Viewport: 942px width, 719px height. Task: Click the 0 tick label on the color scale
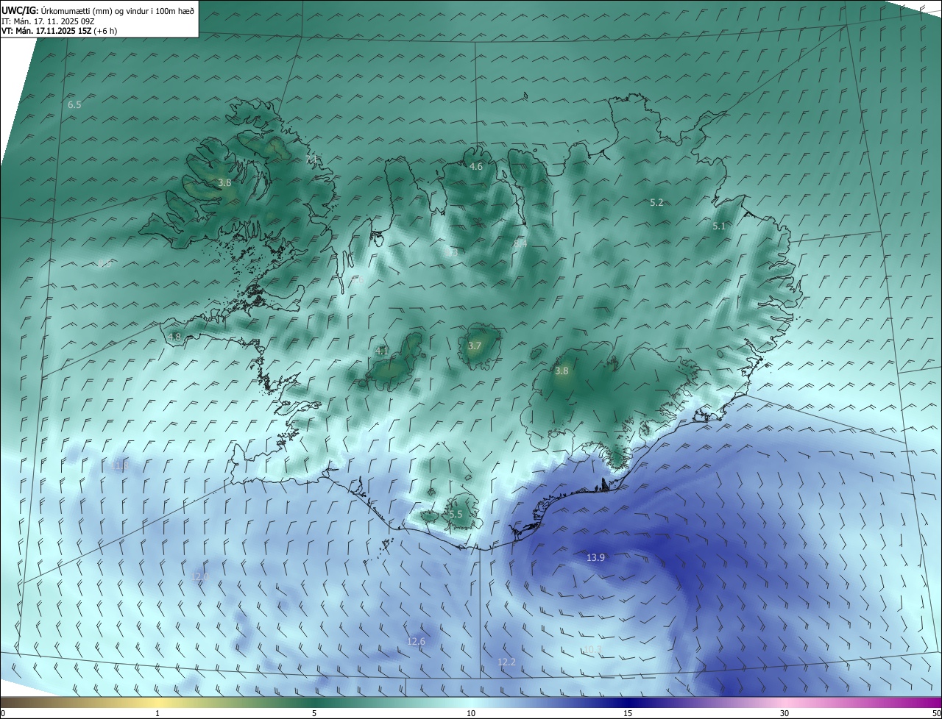[x=3, y=713]
